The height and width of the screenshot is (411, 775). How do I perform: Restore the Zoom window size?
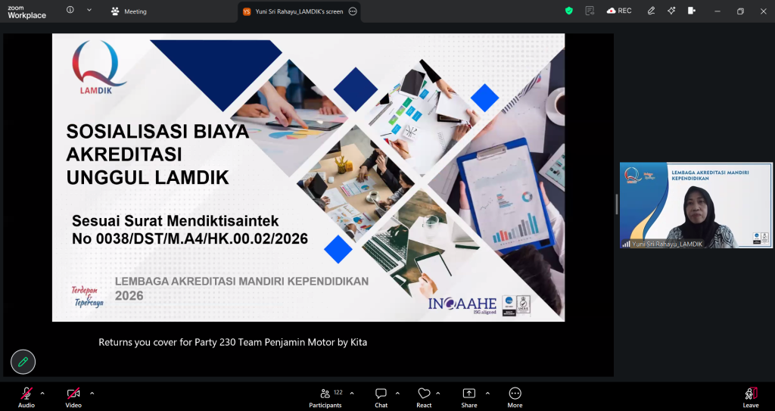740,11
